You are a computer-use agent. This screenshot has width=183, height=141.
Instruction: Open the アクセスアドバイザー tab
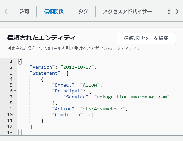[127, 12]
